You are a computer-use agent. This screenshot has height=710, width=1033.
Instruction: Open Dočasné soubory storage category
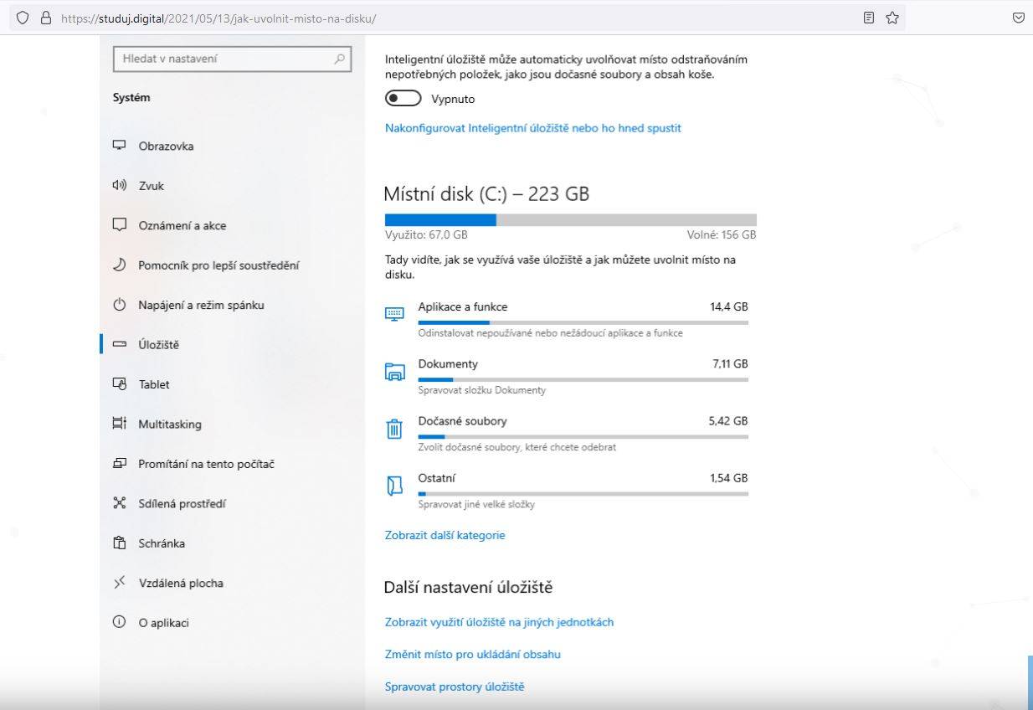tap(567, 433)
